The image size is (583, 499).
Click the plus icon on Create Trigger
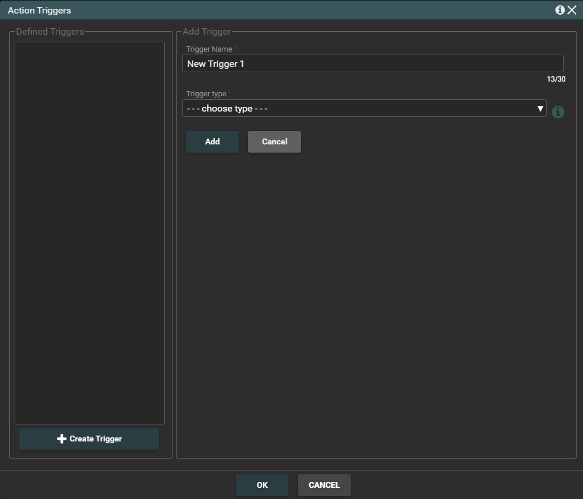coord(62,439)
